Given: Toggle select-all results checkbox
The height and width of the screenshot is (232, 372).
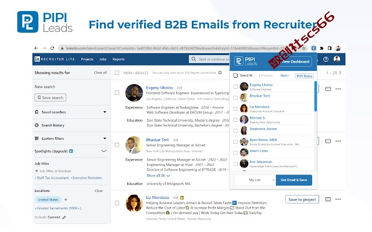Looking at the screenshot, I should [117, 72].
